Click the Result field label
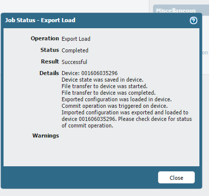209x196 pixels. (50, 61)
